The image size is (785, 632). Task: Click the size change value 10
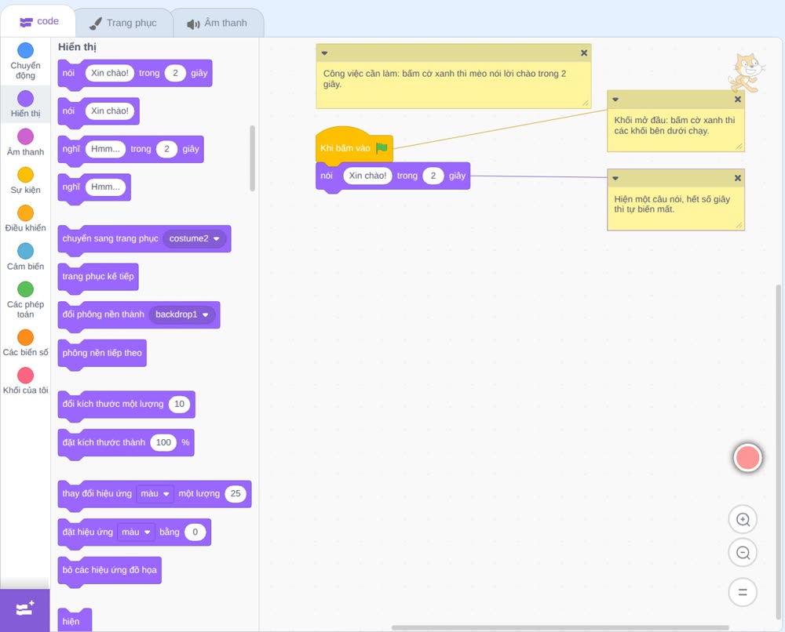coord(179,404)
